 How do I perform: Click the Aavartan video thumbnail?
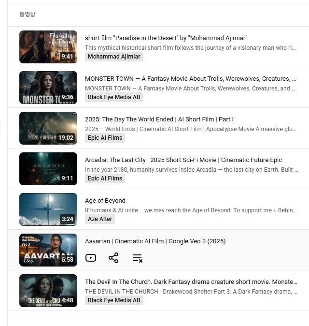[x=48, y=250]
